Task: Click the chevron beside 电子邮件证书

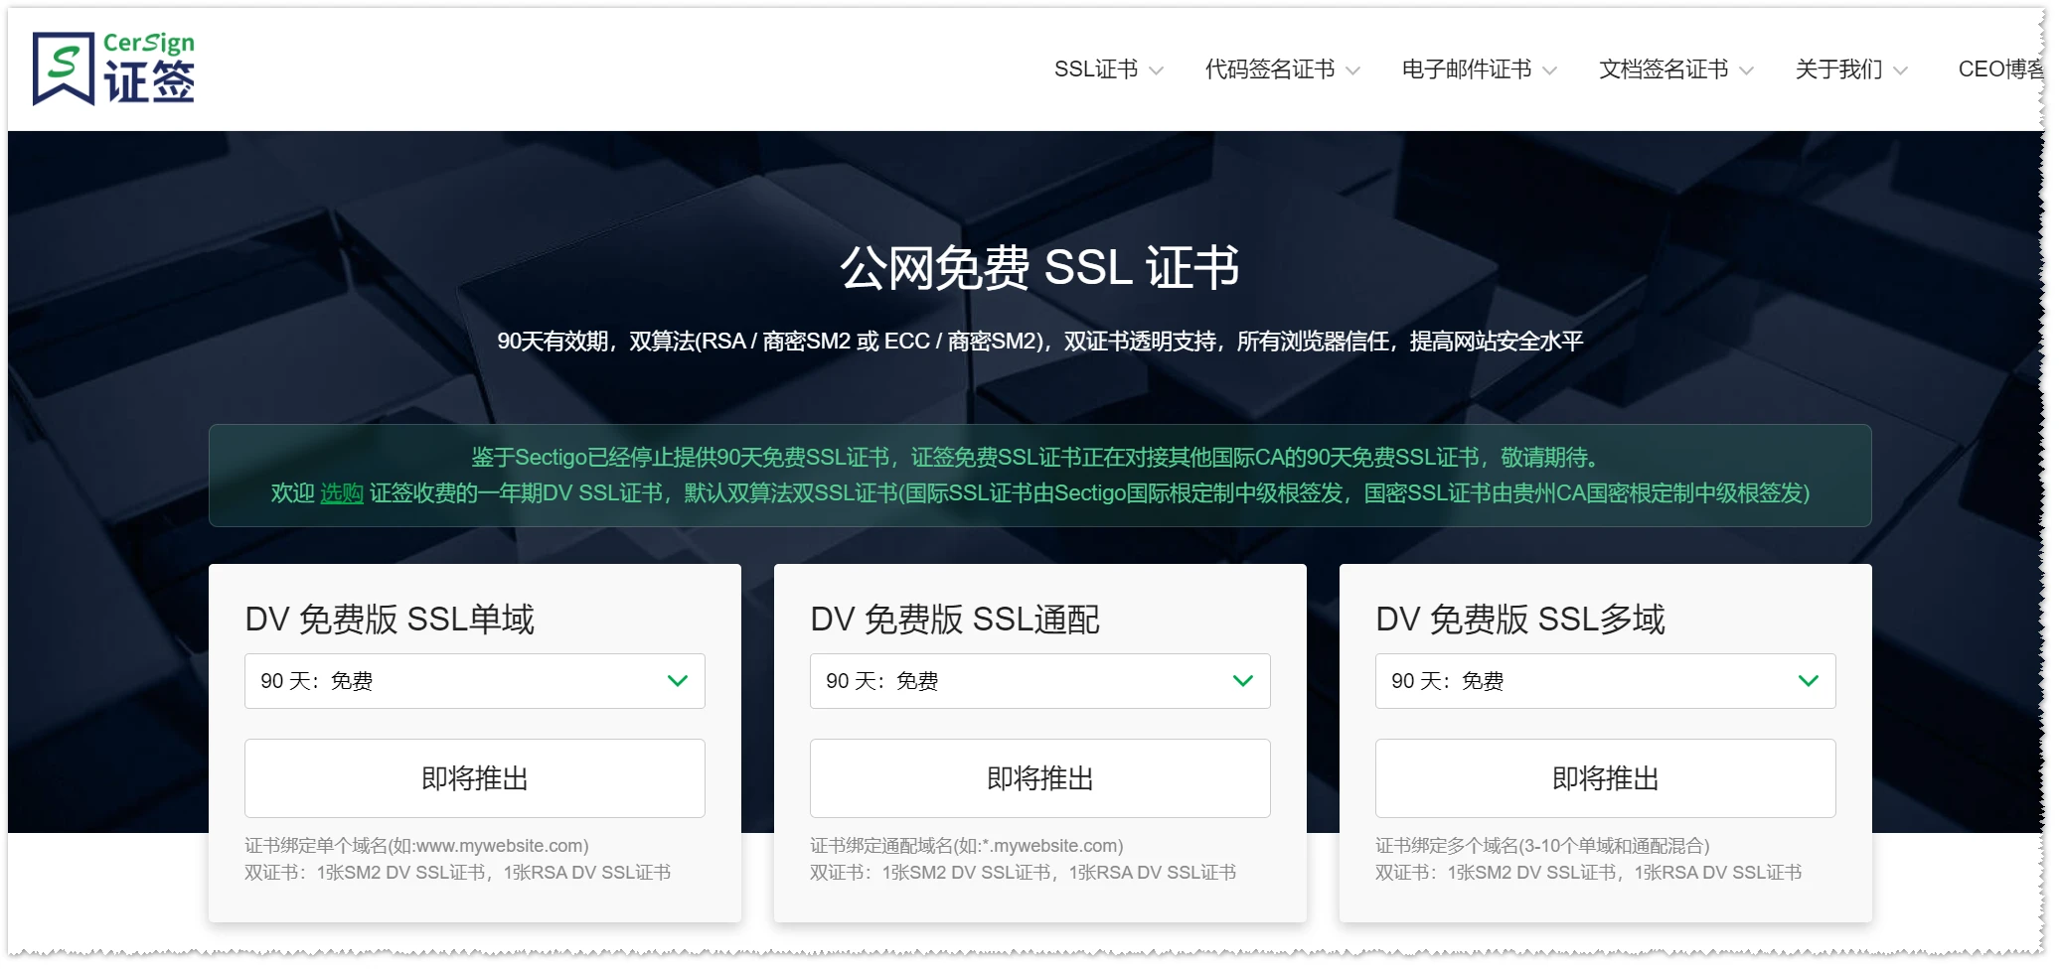Action: pos(1549,70)
